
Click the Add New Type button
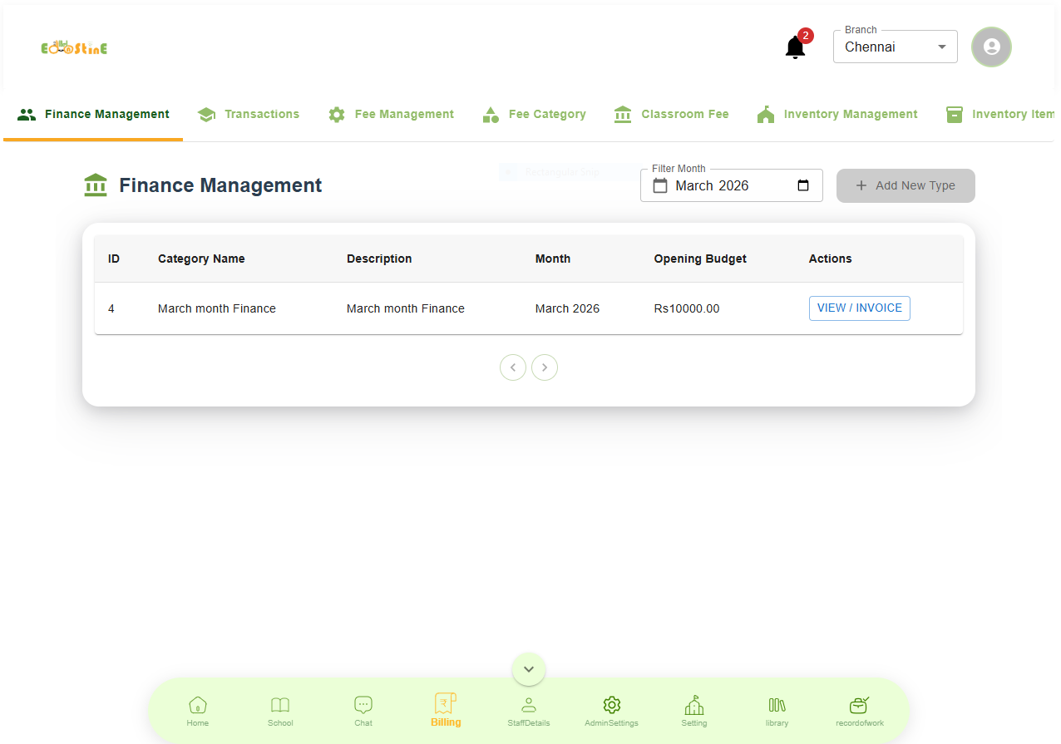pos(906,185)
